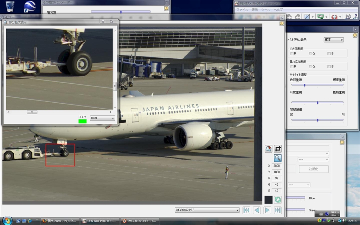
Task: Open the --- dropdown below the 初期化 button
Action: tap(299, 185)
